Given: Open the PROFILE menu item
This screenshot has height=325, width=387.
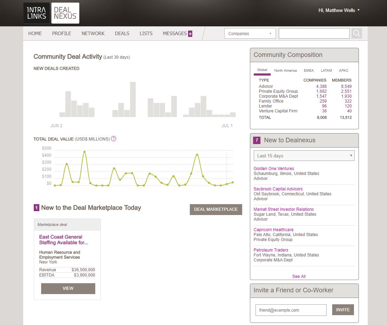Looking at the screenshot, I should pyautogui.click(x=62, y=33).
